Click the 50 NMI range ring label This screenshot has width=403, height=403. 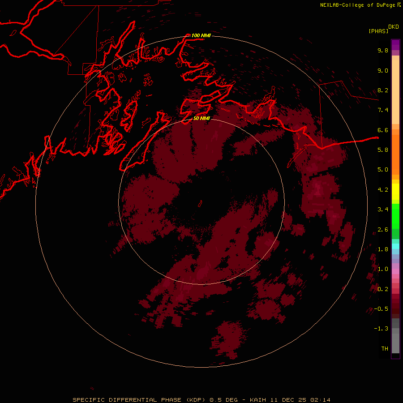pyautogui.click(x=201, y=118)
